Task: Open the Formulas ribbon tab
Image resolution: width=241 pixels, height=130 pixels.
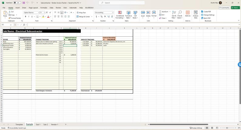Action: (44, 8)
